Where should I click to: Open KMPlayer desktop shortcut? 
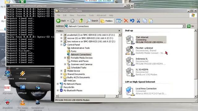click(x=22, y=89)
